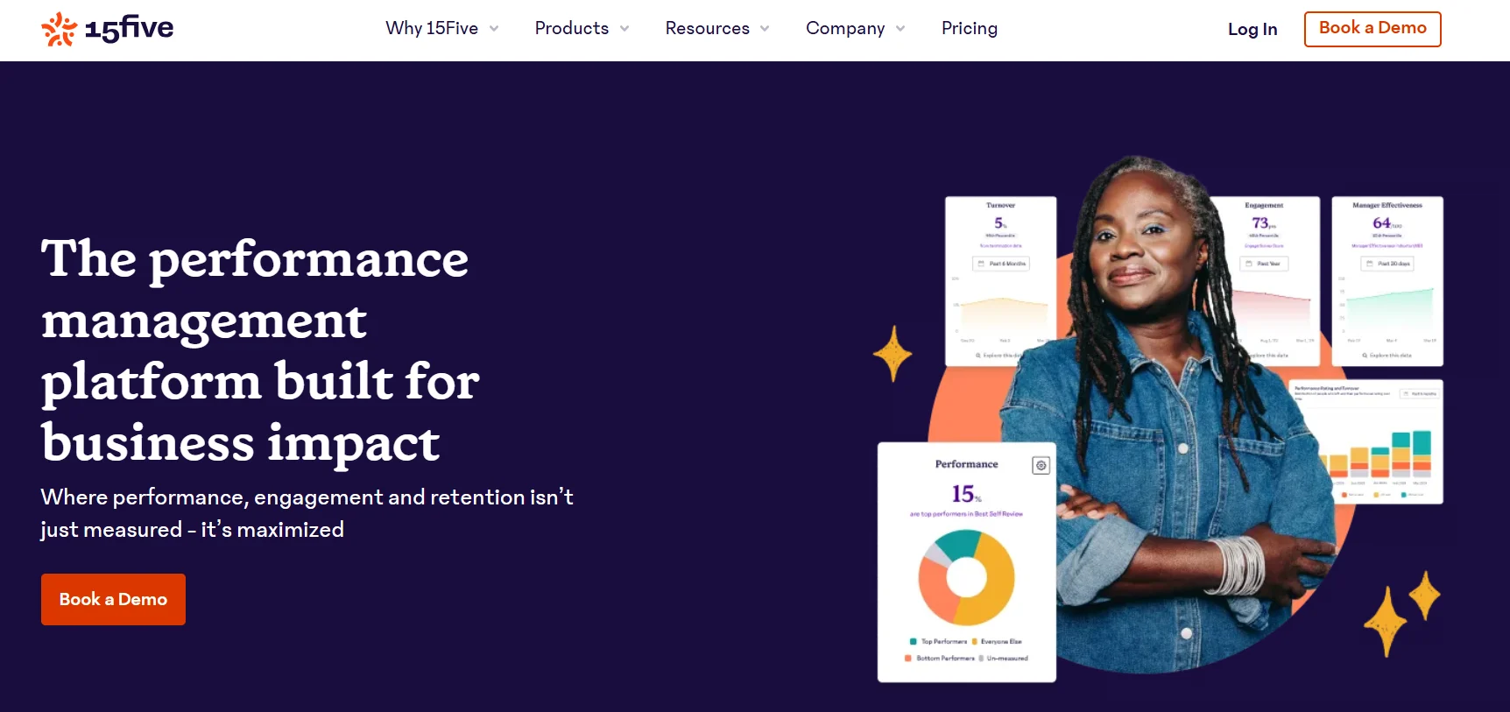Expand the Products dropdown arrow

pyautogui.click(x=624, y=29)
